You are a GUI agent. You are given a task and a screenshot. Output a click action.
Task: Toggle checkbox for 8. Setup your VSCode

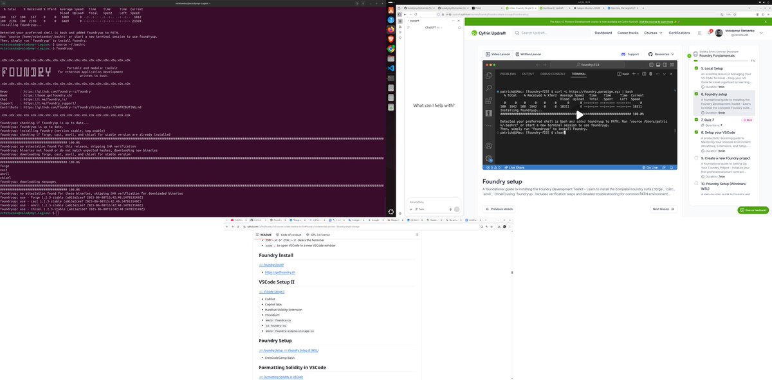tap(696, 132)
